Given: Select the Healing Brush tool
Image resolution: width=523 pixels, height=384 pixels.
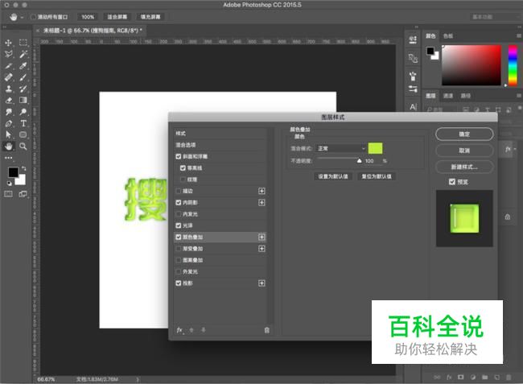Looking at the screenshot, I should coord(8,77).
